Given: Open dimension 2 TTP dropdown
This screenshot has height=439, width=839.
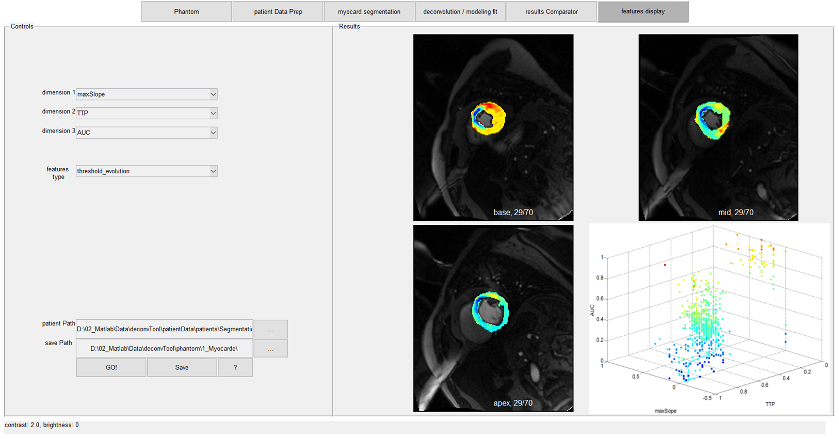Looking at the screenshot, I should click(147, 113).
